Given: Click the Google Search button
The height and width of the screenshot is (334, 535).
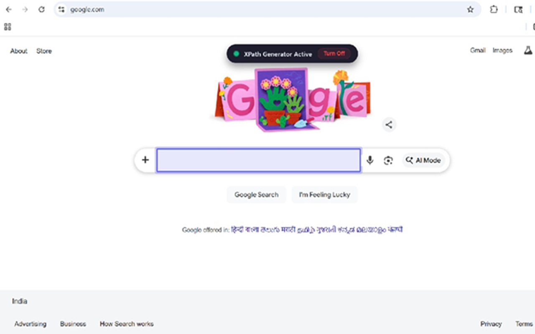Looking at the screenshot, I should point(256,195).
